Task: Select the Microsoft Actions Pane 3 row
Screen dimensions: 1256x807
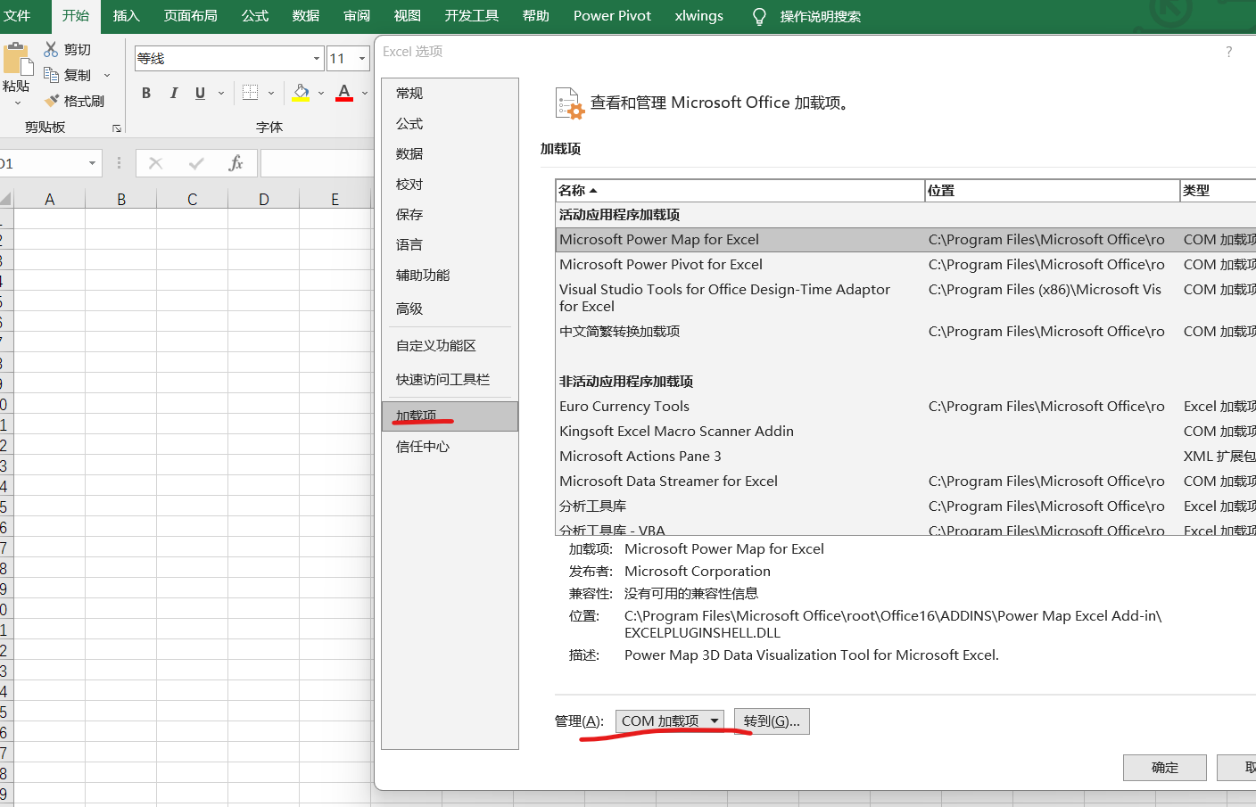Action: 905,457
